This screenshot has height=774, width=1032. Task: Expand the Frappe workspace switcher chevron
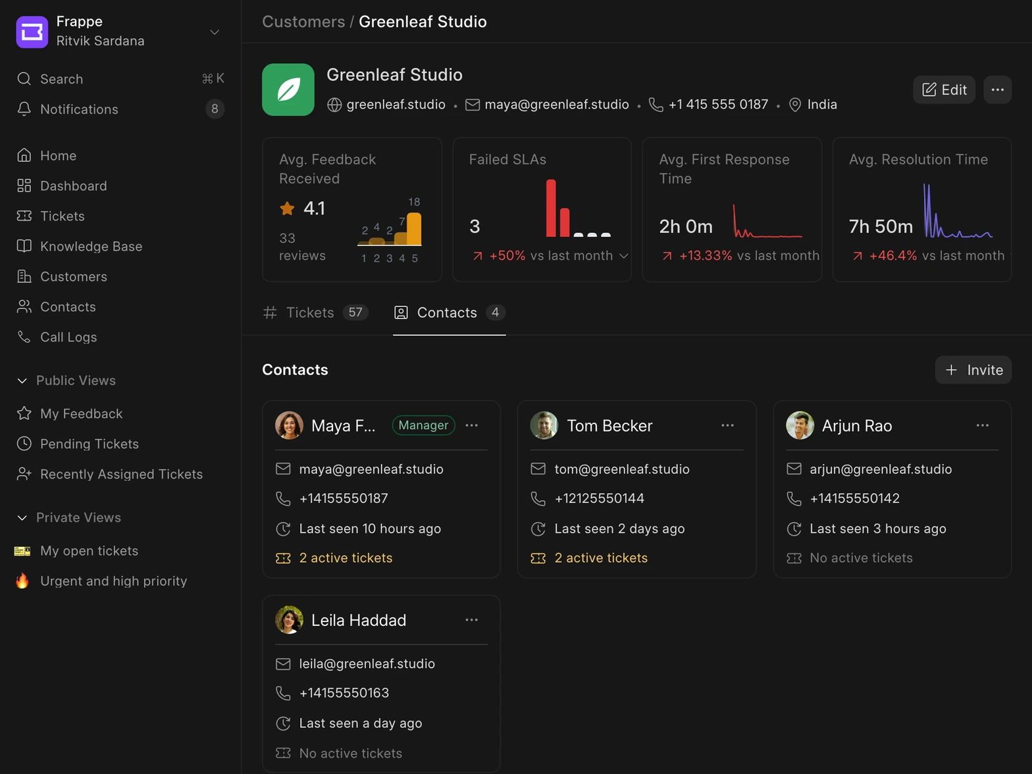click(x=215, y=32)
